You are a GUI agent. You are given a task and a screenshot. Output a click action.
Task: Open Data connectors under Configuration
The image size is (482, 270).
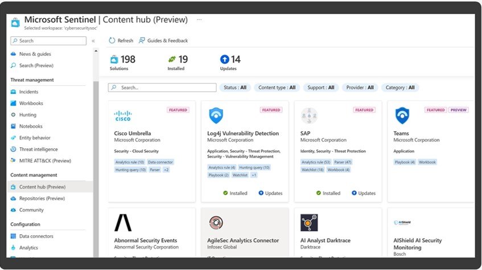coord(36,236)
